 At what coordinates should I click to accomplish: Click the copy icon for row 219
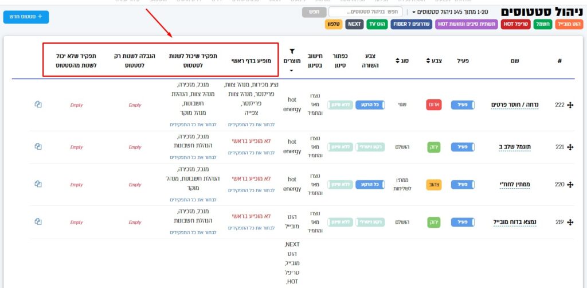pos(38,221)
